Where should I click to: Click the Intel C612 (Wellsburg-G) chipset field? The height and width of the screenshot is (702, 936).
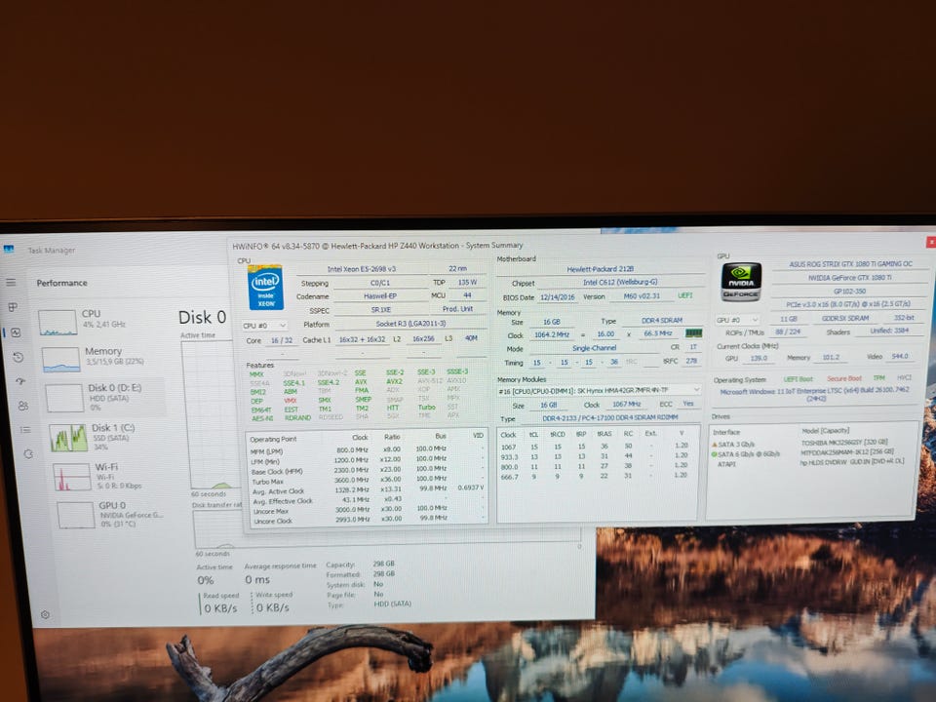pos(620,283)
